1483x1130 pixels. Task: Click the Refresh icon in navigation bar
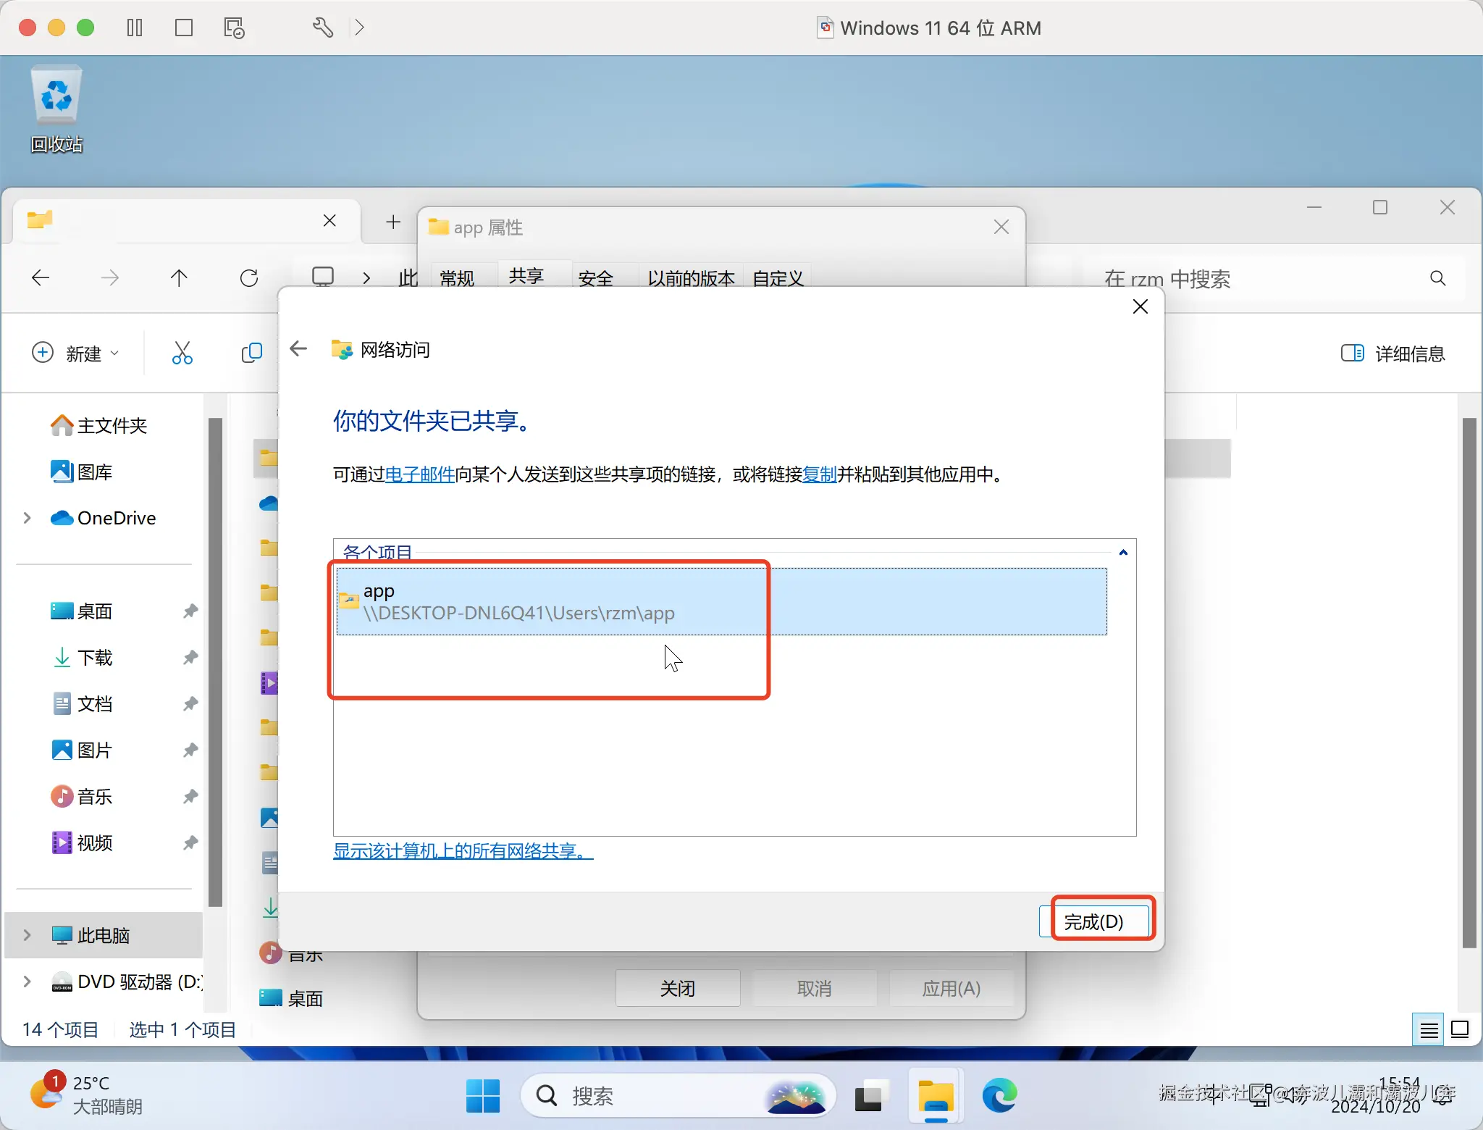click(x=249, y=278)
